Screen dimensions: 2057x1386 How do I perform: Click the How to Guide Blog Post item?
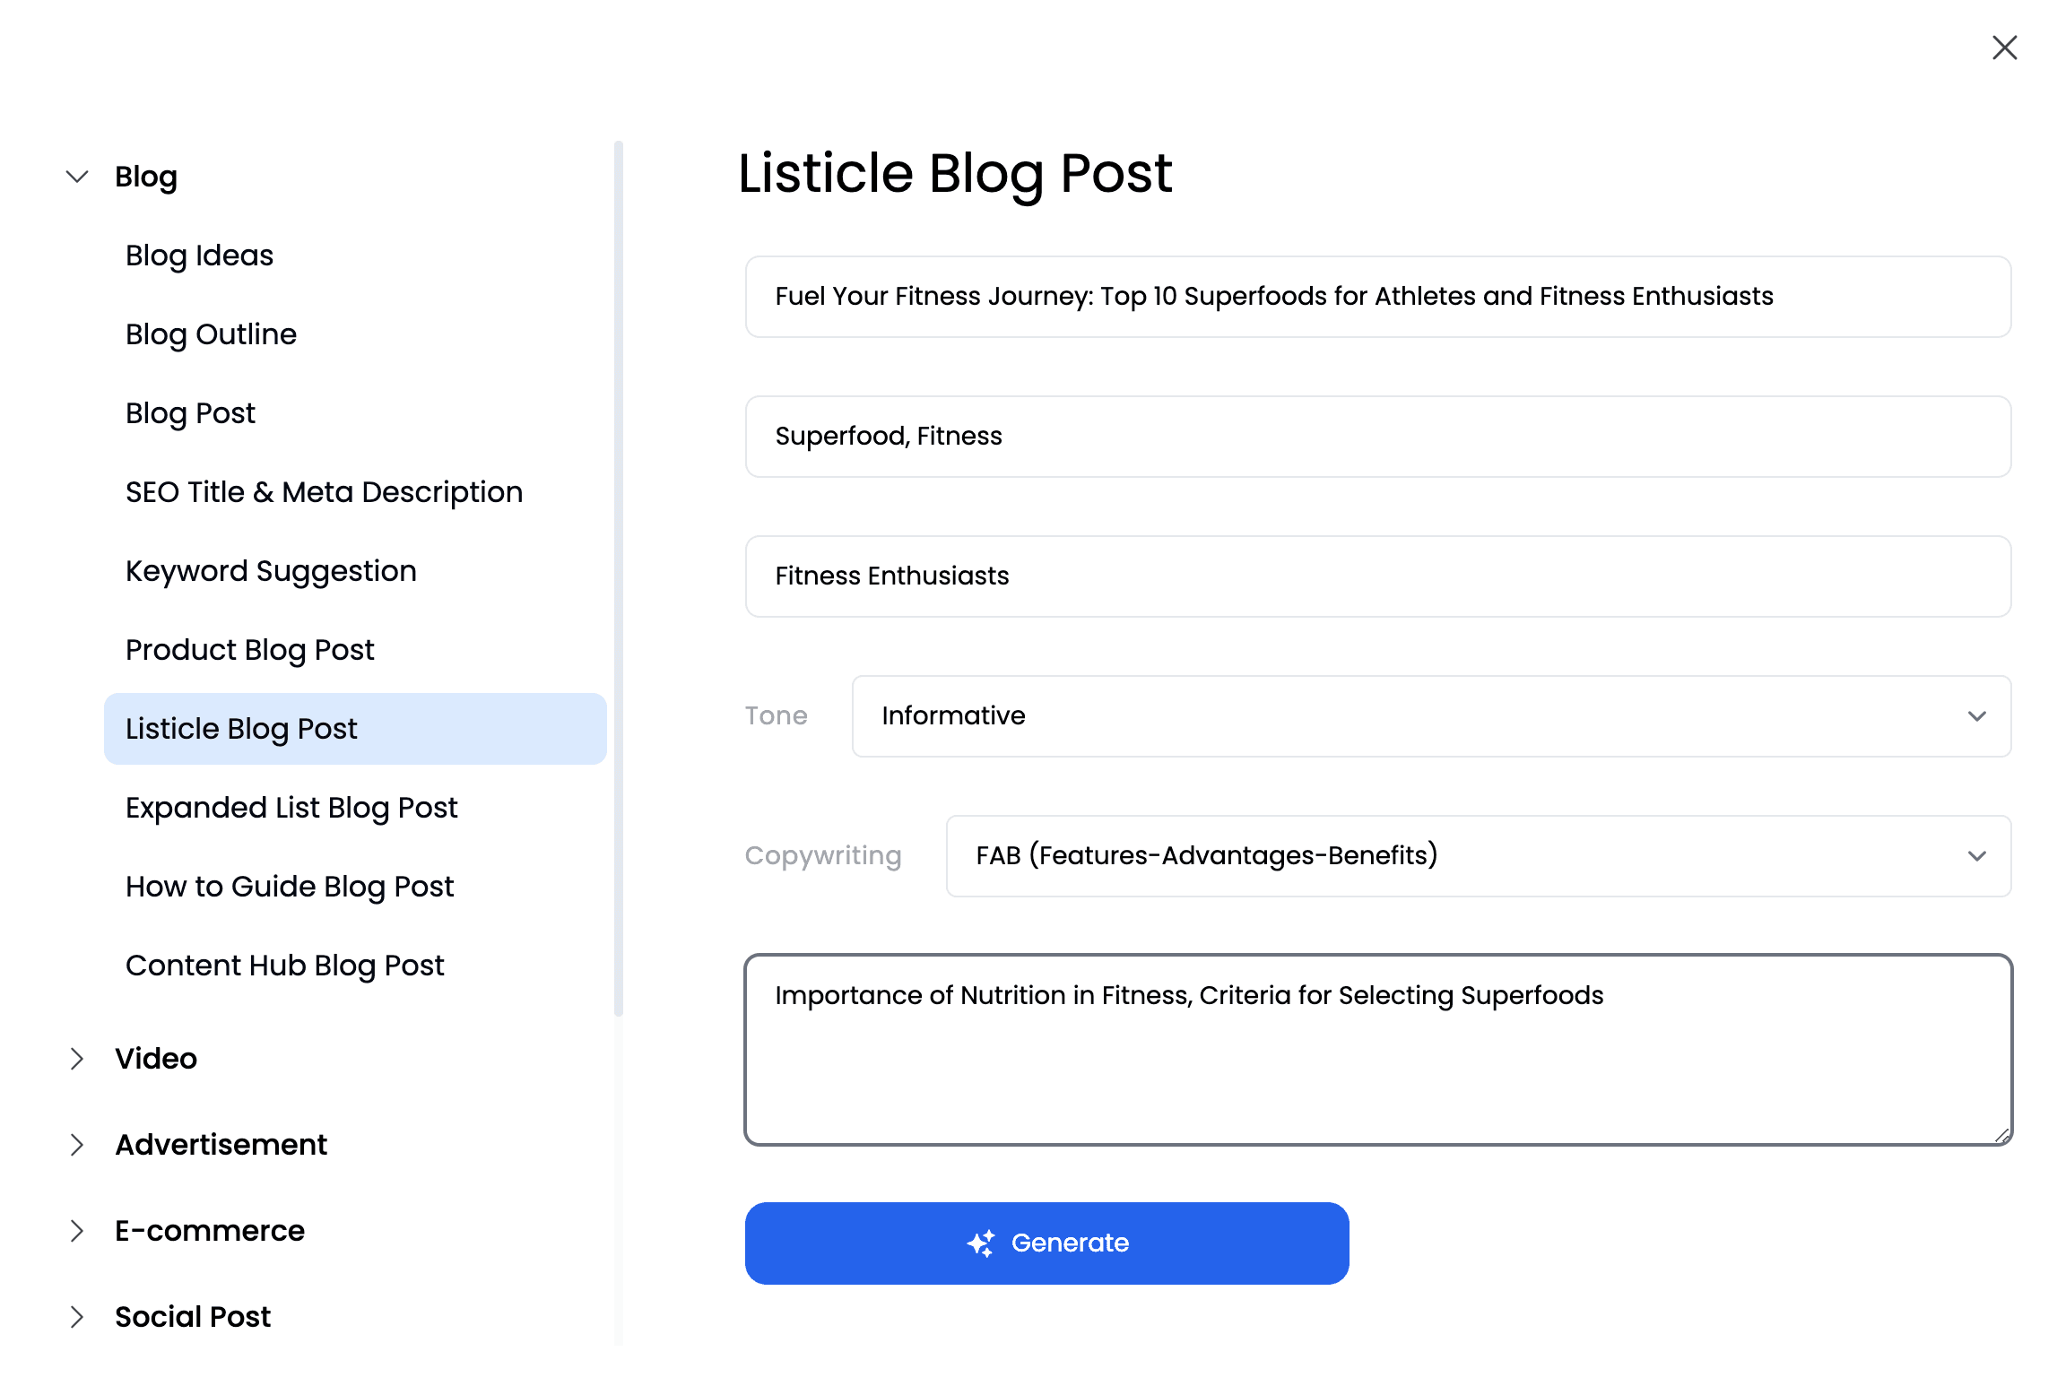290,887
